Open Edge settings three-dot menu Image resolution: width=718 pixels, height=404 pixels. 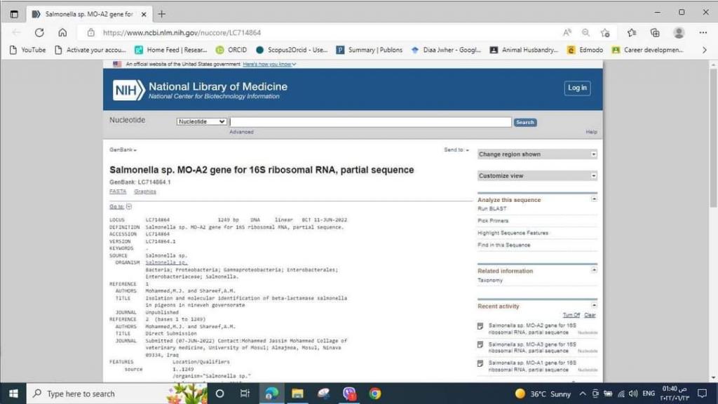703,32
